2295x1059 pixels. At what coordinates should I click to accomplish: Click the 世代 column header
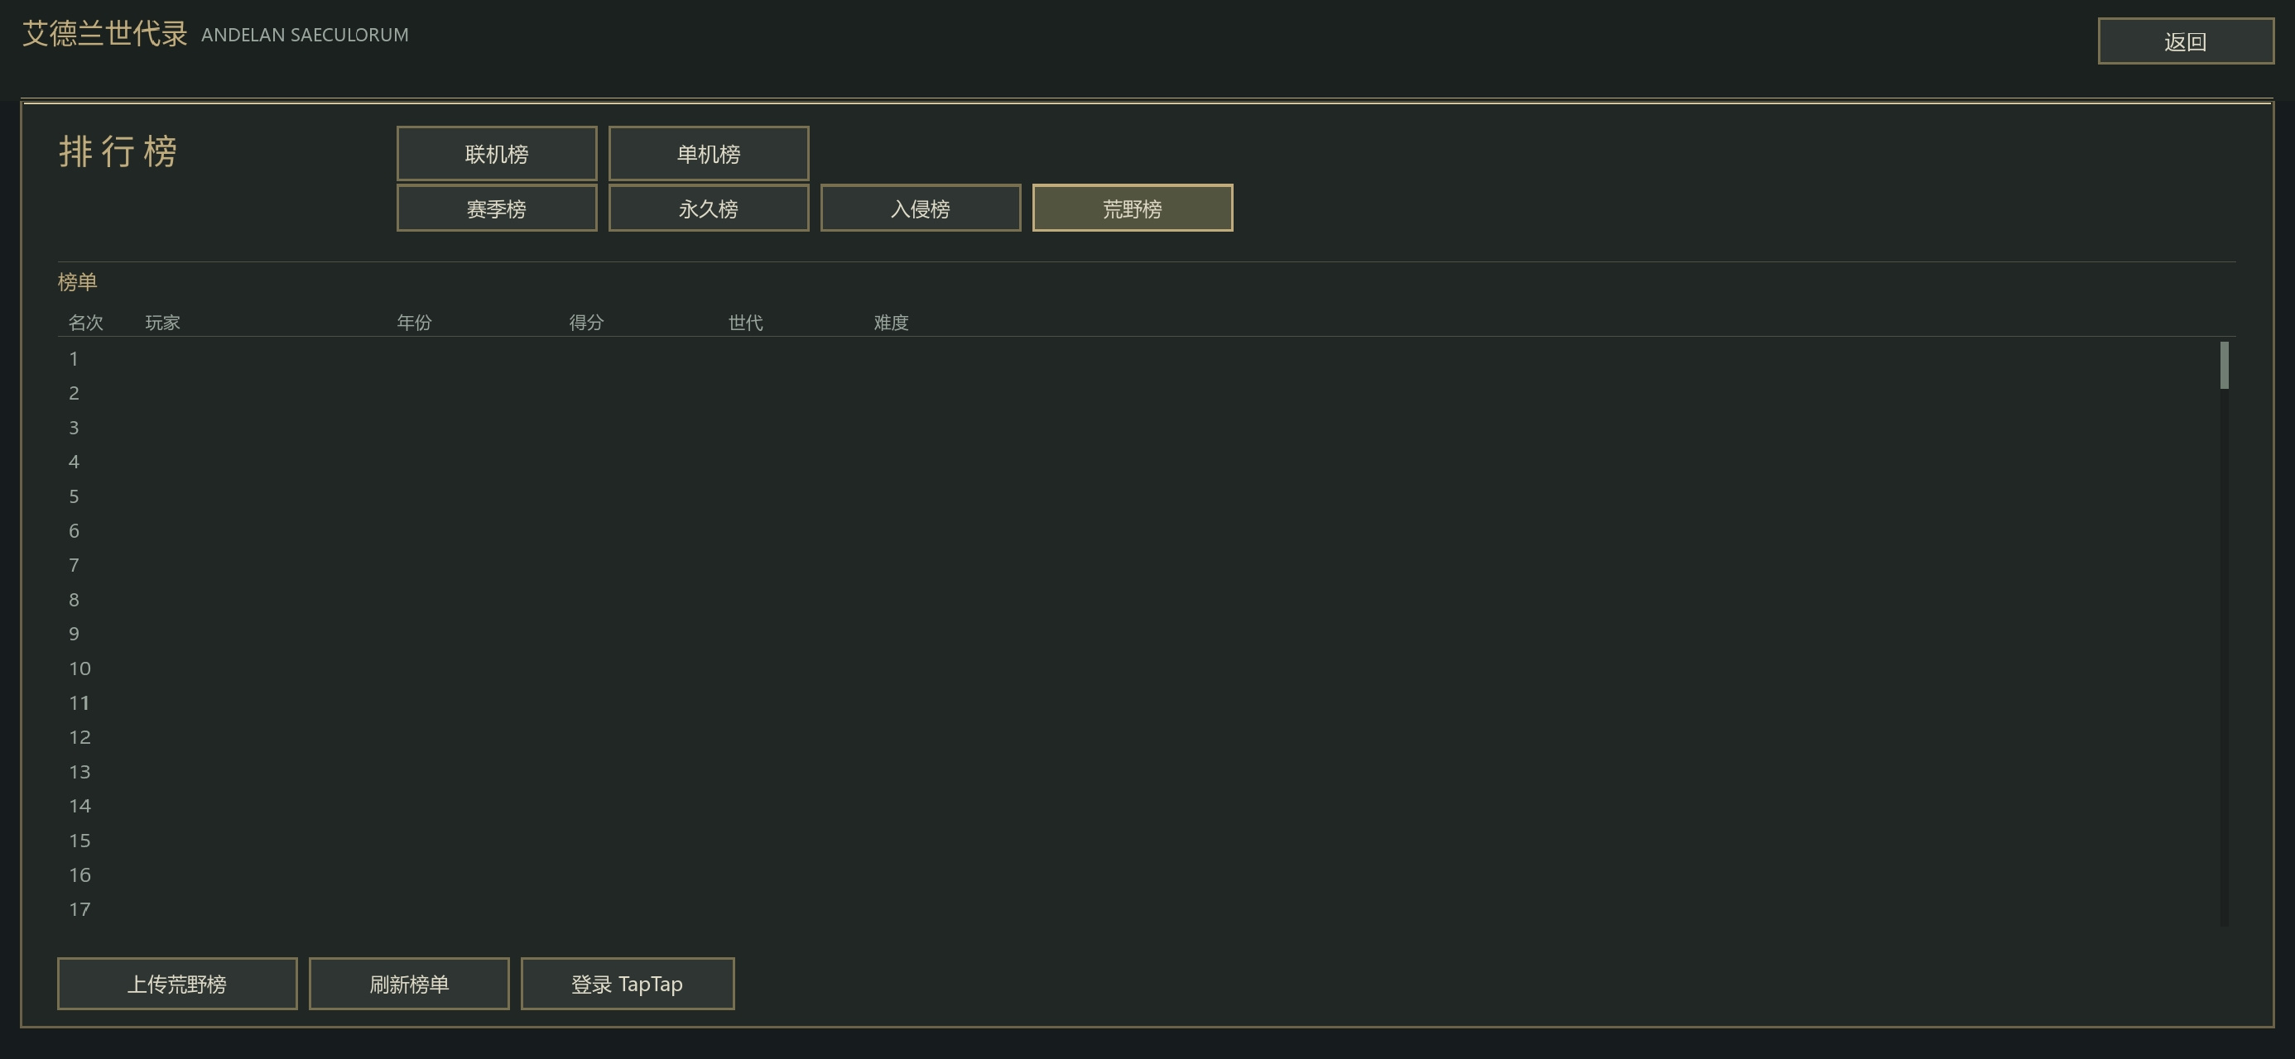pyautogui.click(x=745, y=323)
